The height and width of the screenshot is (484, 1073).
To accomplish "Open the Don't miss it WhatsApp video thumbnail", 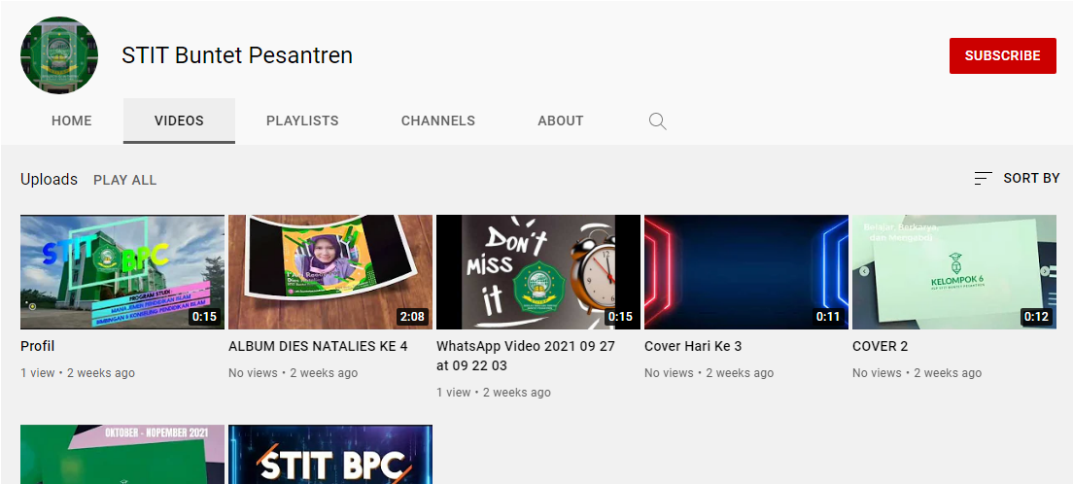I will [538, 272].
